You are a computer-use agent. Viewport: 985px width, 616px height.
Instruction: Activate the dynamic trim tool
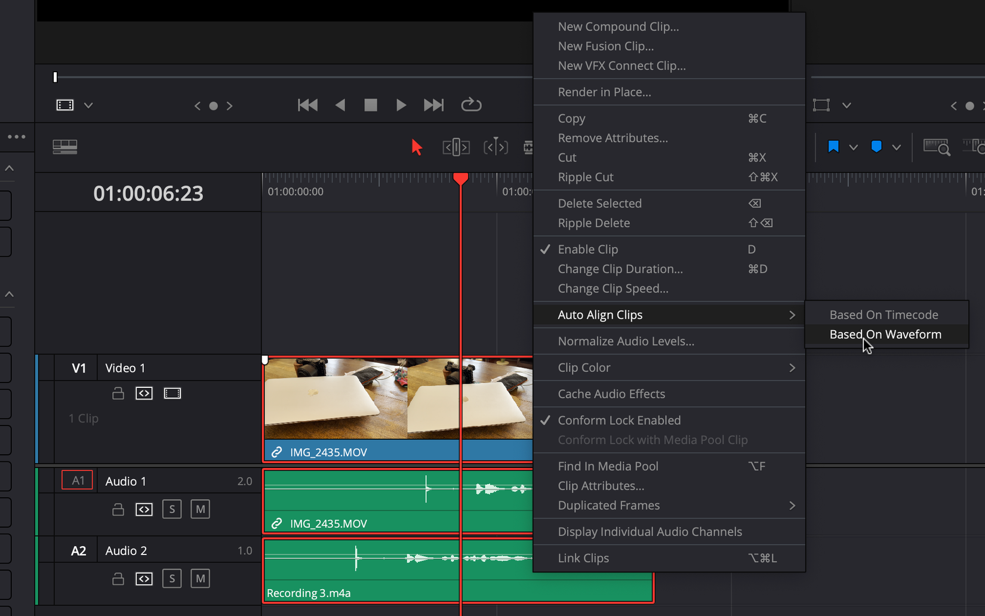coord(495,147)
